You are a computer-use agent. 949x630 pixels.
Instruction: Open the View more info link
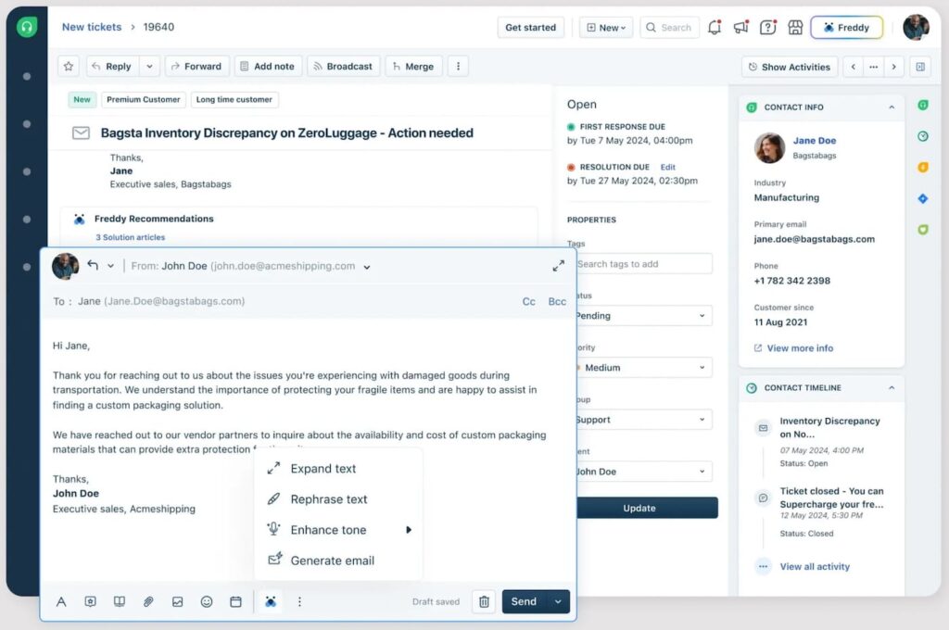799,348
